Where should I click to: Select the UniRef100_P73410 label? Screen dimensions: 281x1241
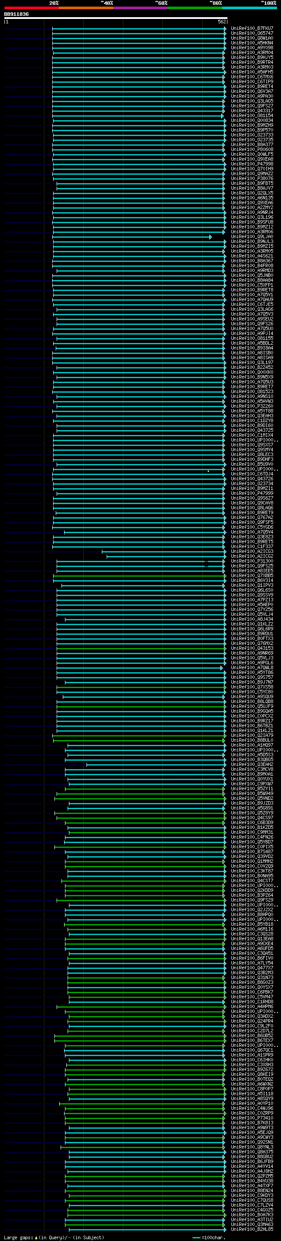point(252,1118)
